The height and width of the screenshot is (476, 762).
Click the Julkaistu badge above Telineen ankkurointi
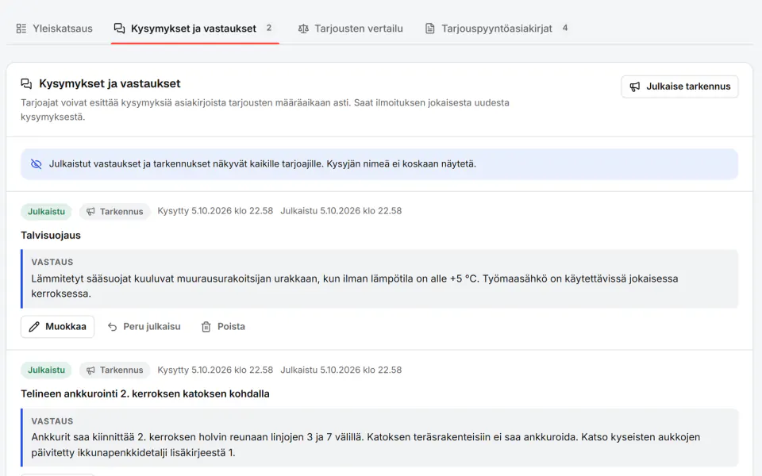[x=46, y=370]
